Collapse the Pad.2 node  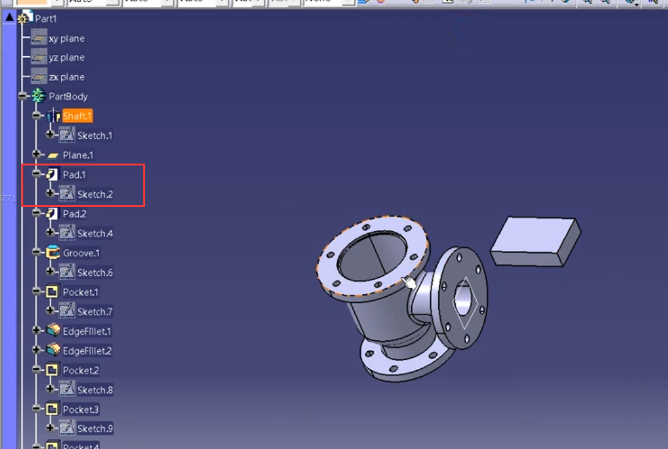[x=36, y=213]
